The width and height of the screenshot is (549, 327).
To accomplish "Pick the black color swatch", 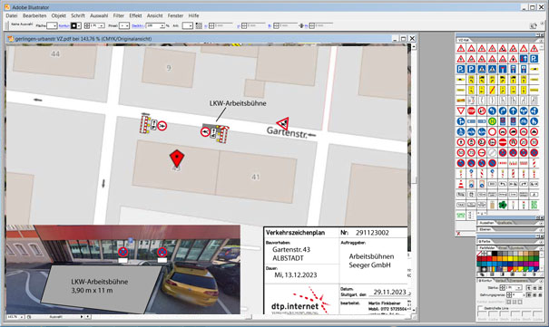I will point(495,254).
